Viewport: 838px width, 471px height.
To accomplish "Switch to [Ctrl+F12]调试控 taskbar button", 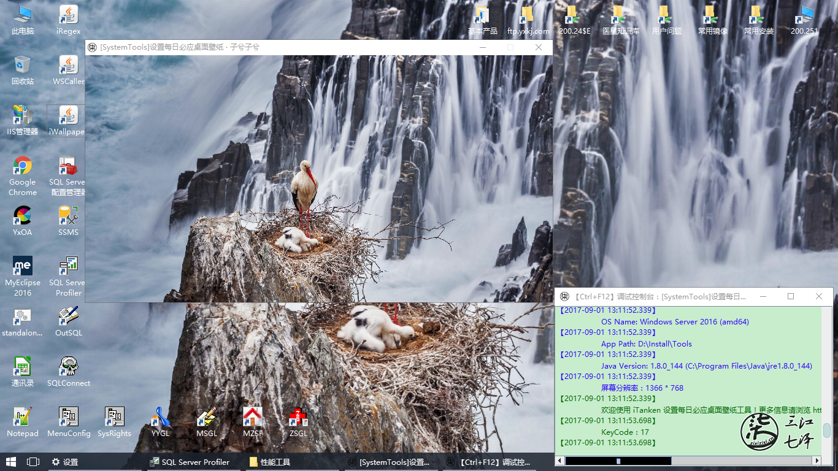I will (x=491, y=462).
